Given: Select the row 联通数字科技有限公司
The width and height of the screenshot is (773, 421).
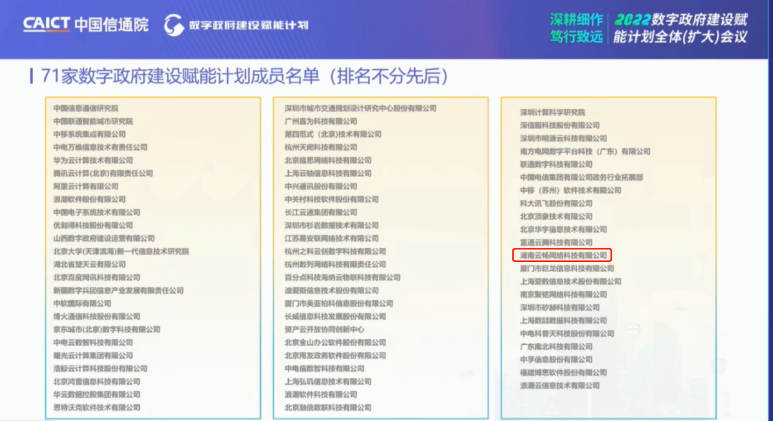Looking at the screenshot, I should click(x=556, y=164).
